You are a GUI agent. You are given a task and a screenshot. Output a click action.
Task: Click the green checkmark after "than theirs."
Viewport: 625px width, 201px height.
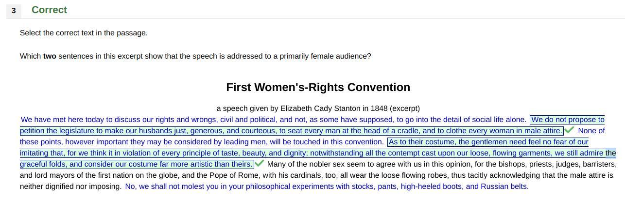(260, 164)
